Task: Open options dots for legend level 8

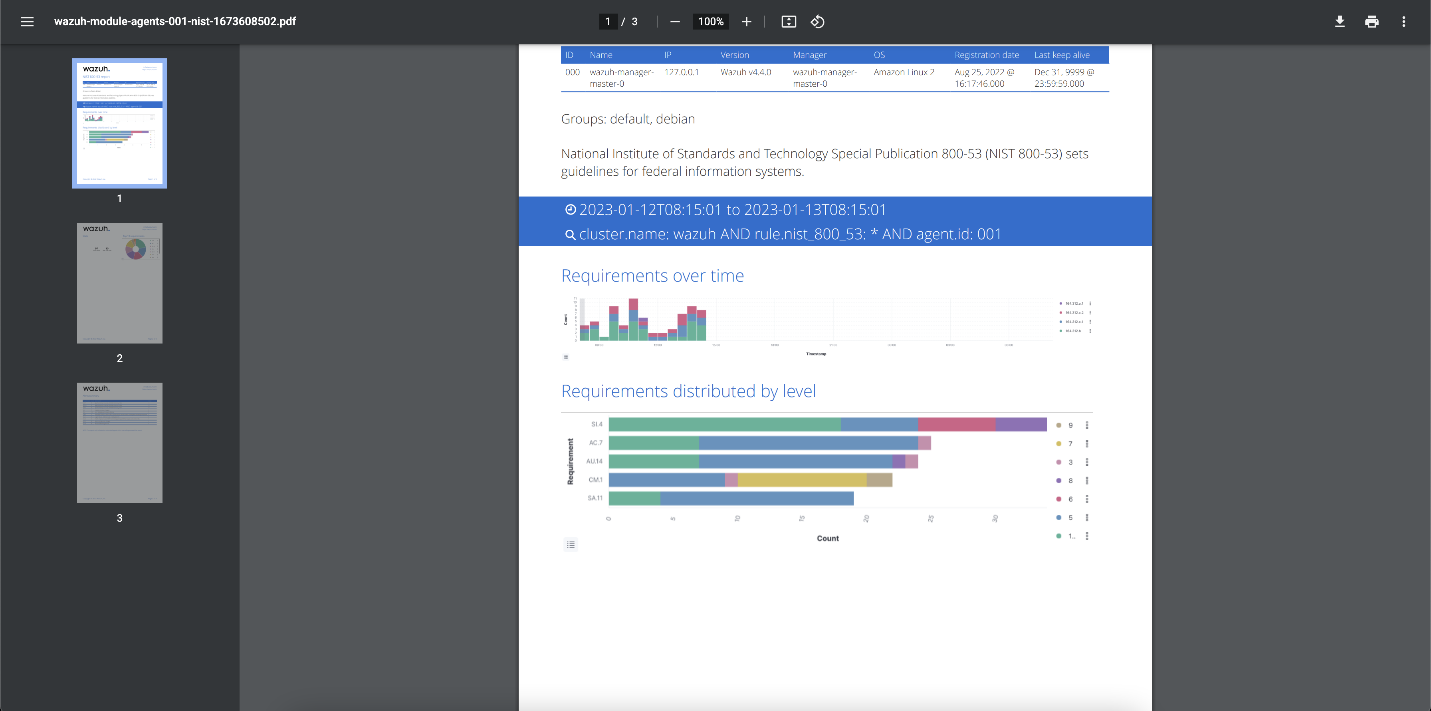Action: [1087, 480]
